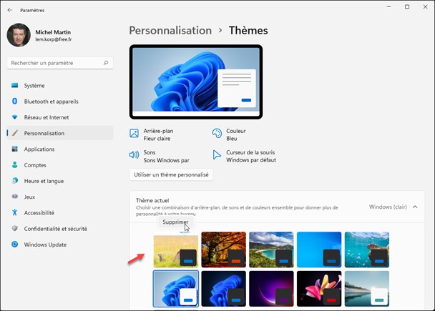
Task: Click the Sons speaker icon
Action: [x=135, y=154]
